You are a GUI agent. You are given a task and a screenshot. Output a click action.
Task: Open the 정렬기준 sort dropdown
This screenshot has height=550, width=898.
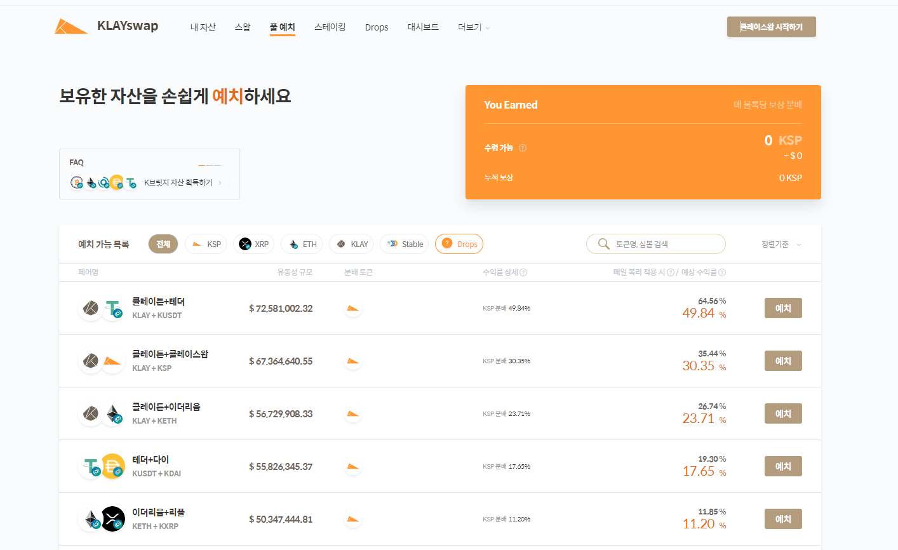pyautogui.click(x=781, y=245)
